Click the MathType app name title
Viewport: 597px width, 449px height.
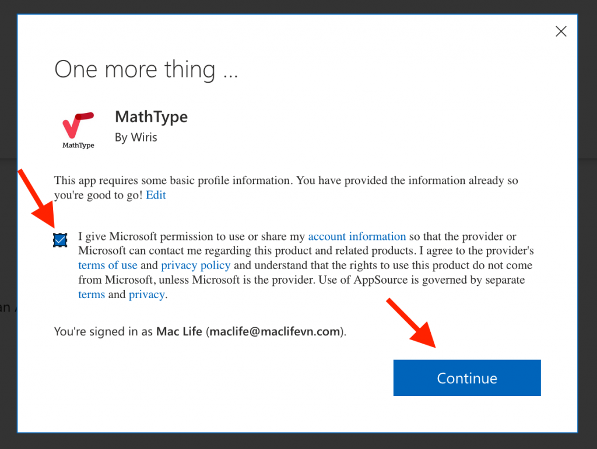(x=151, y=116)
